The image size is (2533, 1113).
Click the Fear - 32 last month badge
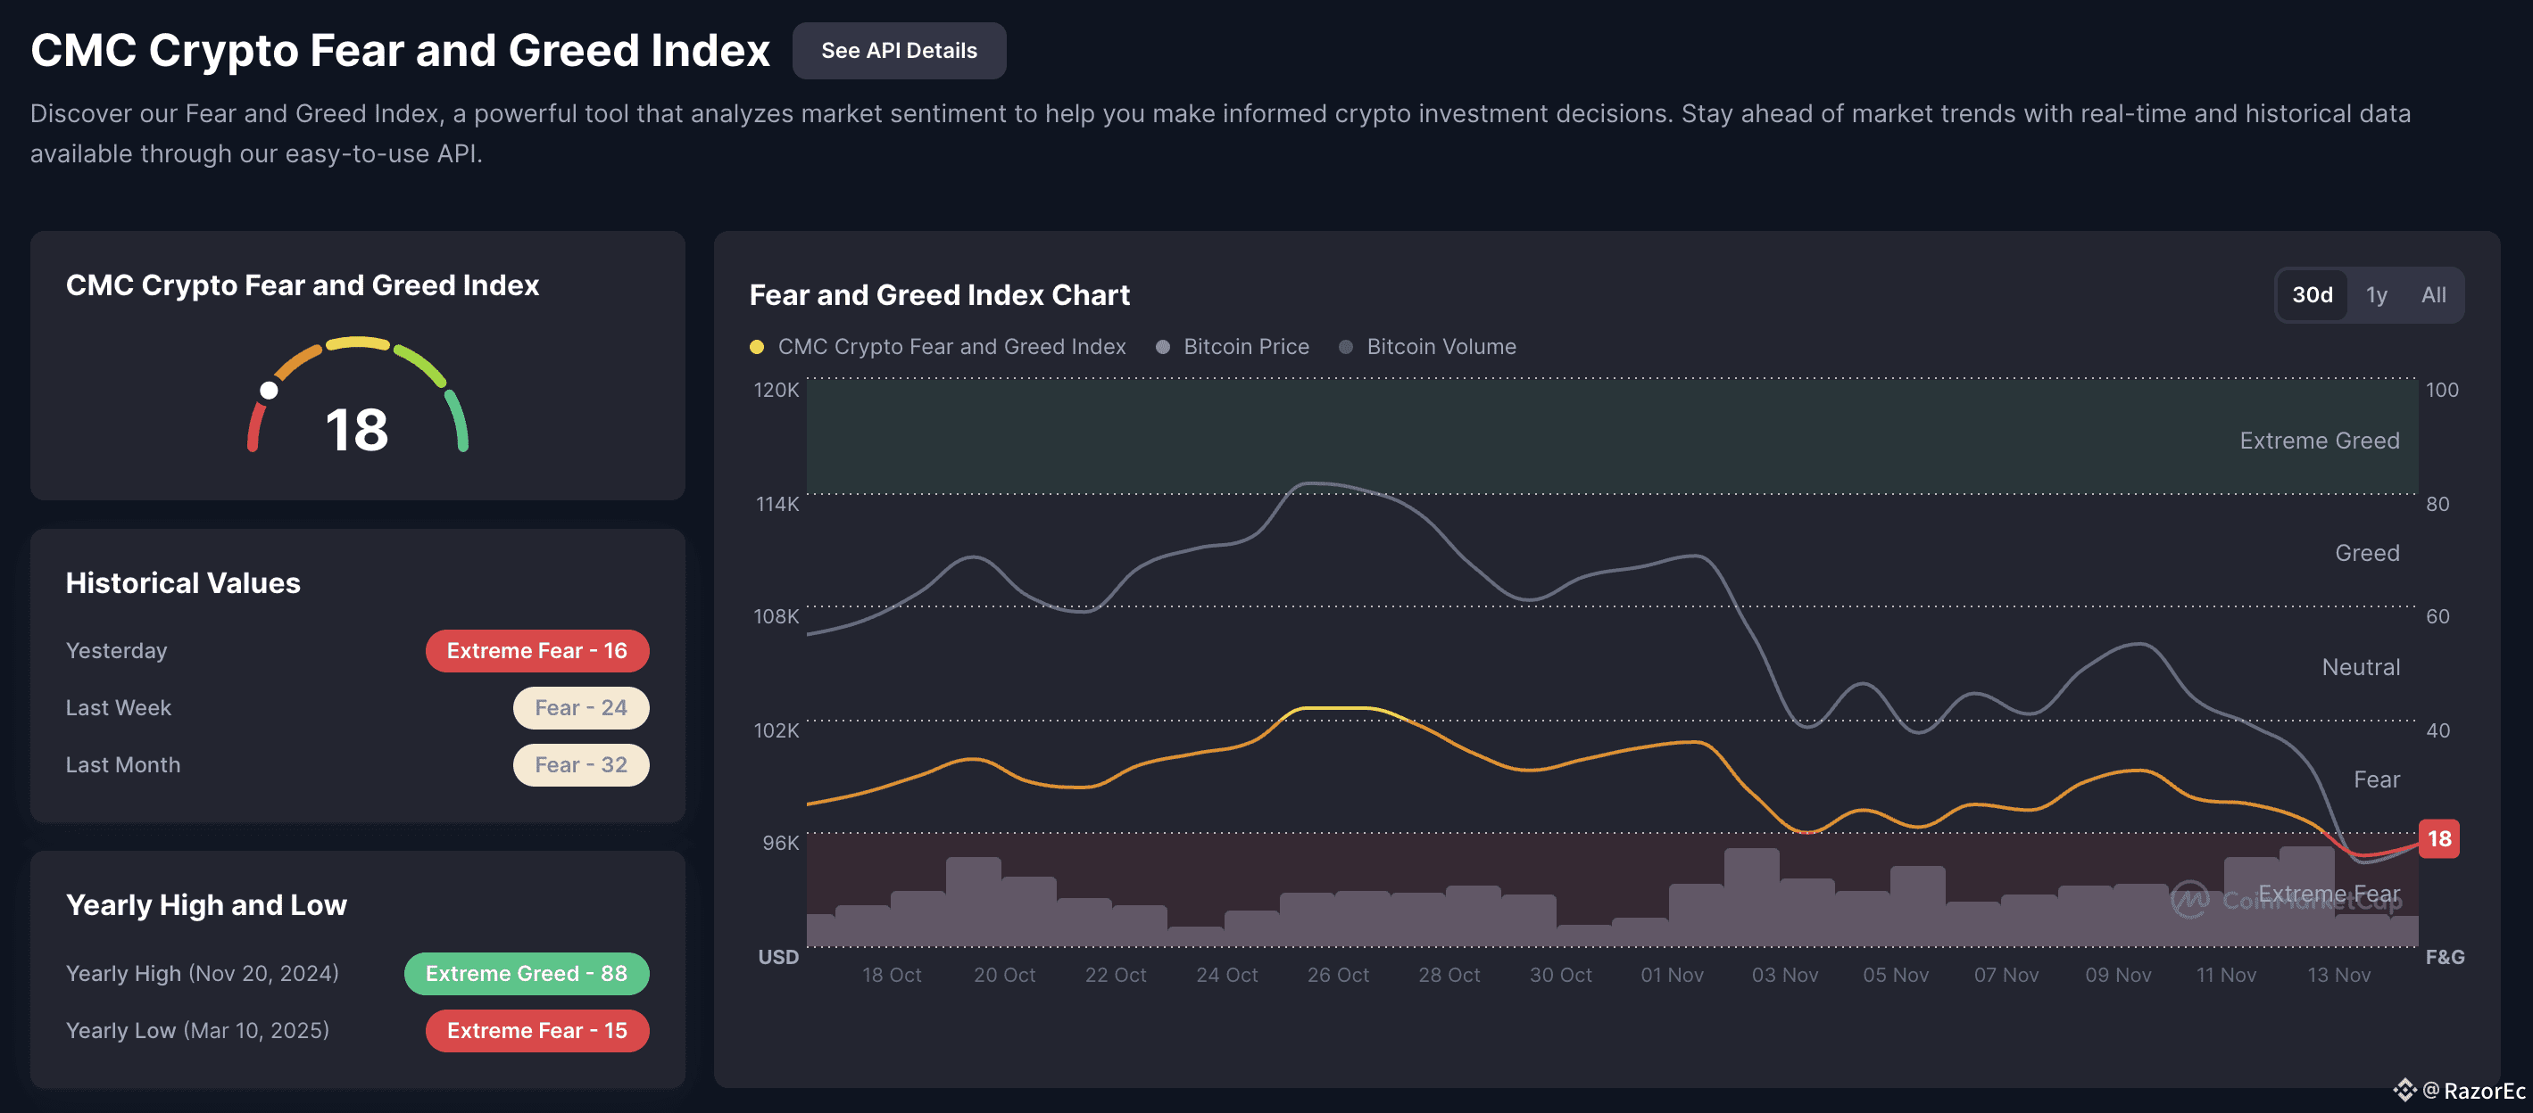click(x=580, y=764)
